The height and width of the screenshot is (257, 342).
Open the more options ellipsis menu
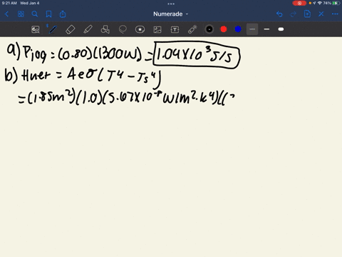click(x=335, y=14)
